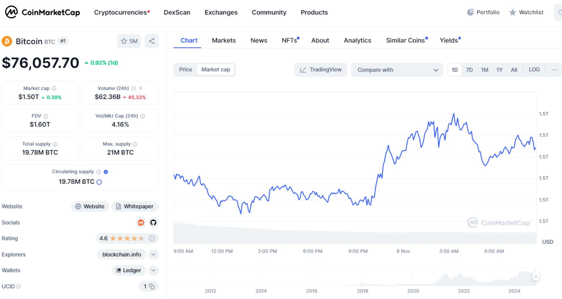This screenshot has width=562, height=299.
Task: Open the Bitcoin Whitepaper
Action: [x=135, y=206]
